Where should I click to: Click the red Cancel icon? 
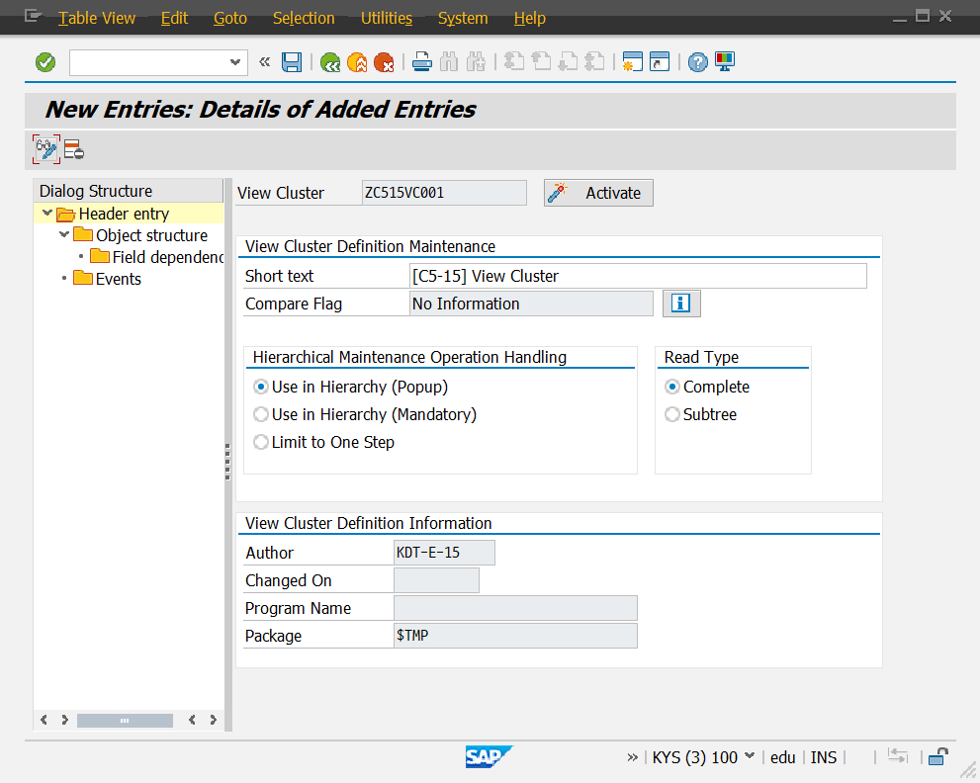pos(384,62)
